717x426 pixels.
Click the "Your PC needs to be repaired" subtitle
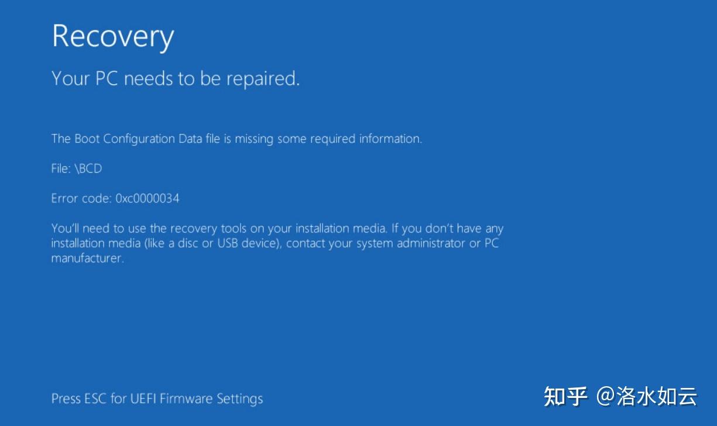click(176, 78)
